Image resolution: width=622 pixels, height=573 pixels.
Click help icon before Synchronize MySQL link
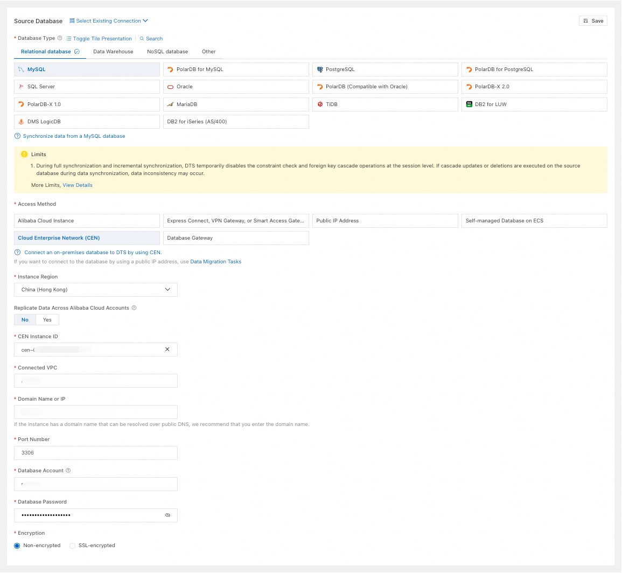[x=17, y=136]
